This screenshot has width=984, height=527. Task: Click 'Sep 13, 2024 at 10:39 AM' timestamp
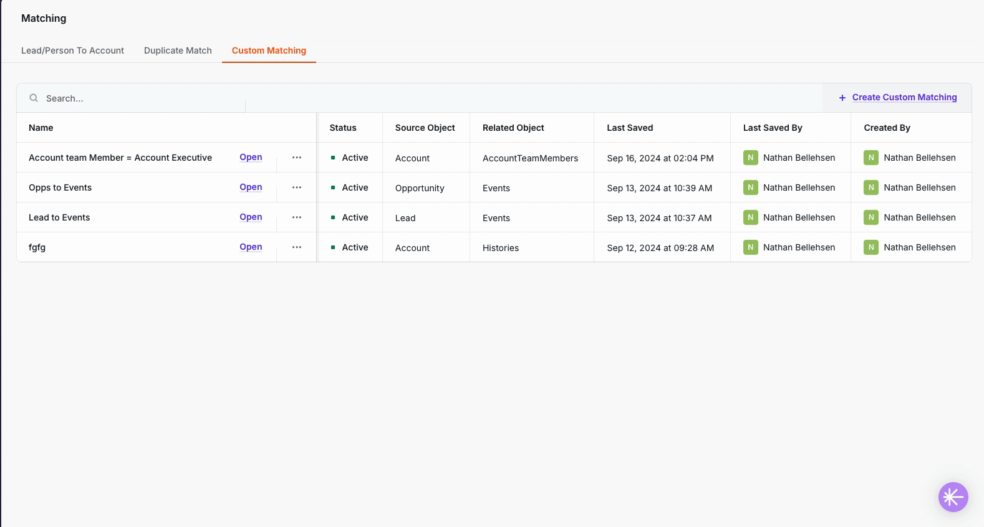[x=659, y=188]
